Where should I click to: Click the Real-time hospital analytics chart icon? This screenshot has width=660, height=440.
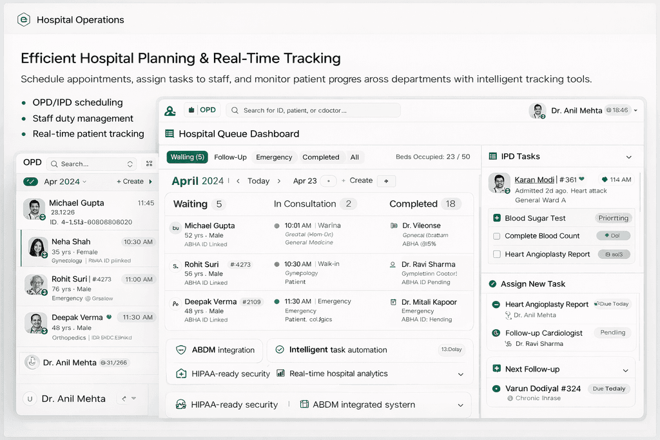(x=280, y=374)
